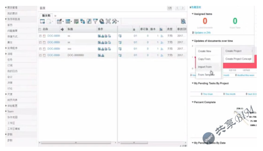Image resolution: width=263 pixels, height=151 pixels.
Task: Click the curved arrow document icon
Action: click(89, 21)
